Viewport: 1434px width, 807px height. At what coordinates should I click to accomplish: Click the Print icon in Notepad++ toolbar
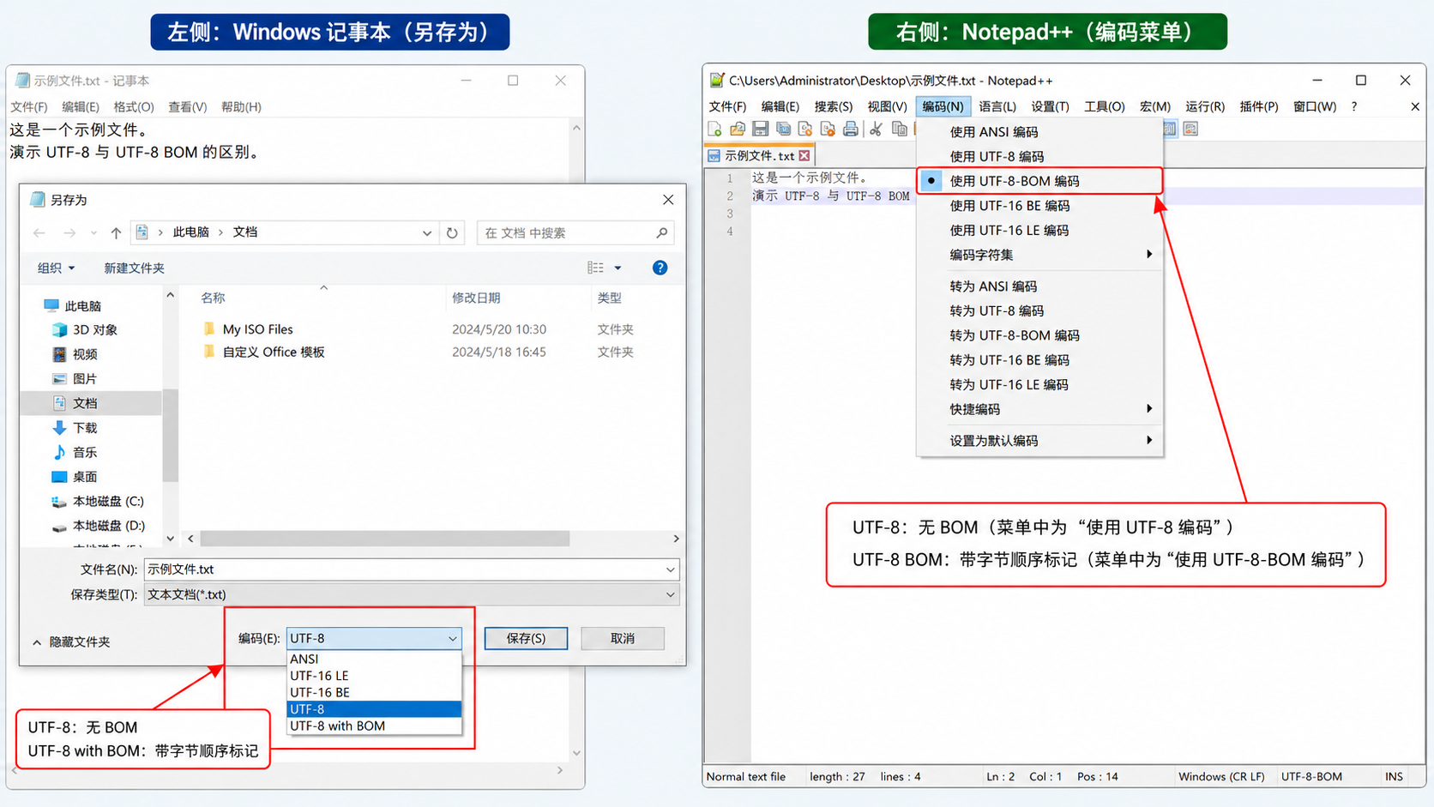[851, 129]
